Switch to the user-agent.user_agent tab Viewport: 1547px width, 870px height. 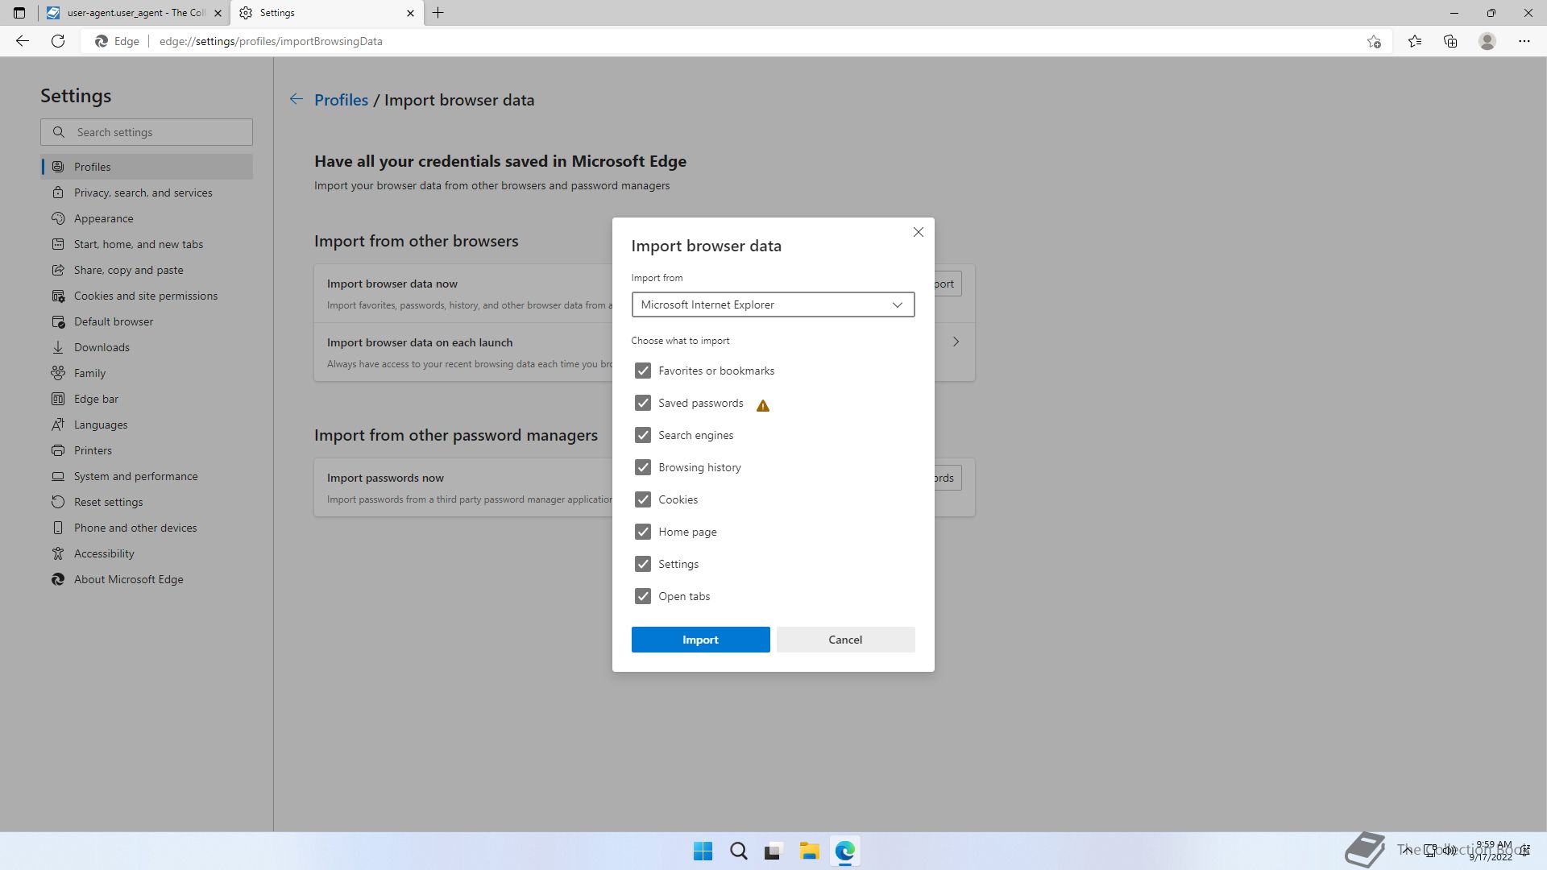[135, 13]
